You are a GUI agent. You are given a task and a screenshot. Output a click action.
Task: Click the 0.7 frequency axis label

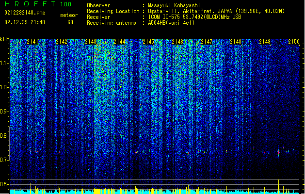(4, 160)
